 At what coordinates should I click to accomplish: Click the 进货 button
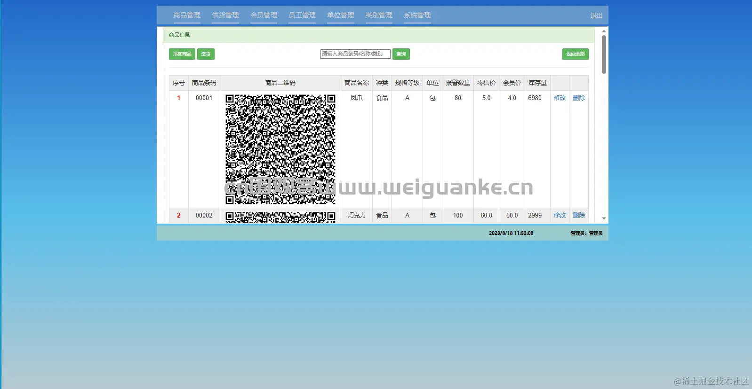click(x=206, y=54)
